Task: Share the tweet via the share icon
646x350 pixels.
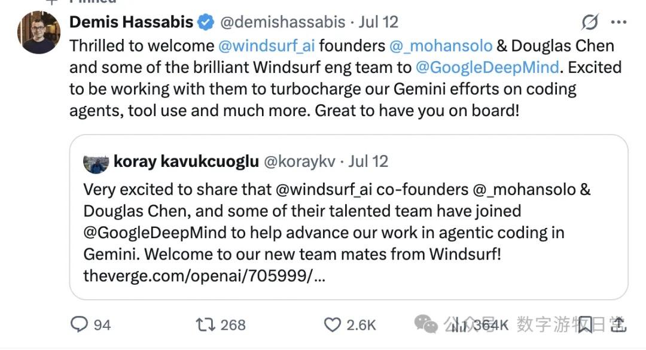Action: [619, 325]
